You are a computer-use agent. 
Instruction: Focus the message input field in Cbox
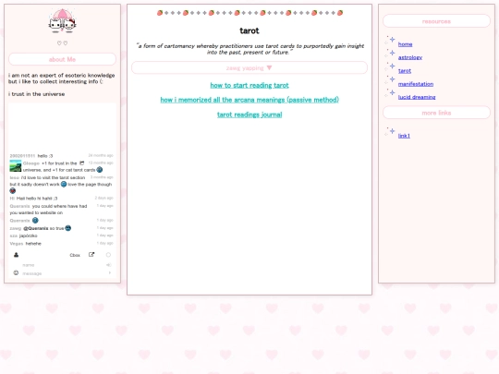64,273
